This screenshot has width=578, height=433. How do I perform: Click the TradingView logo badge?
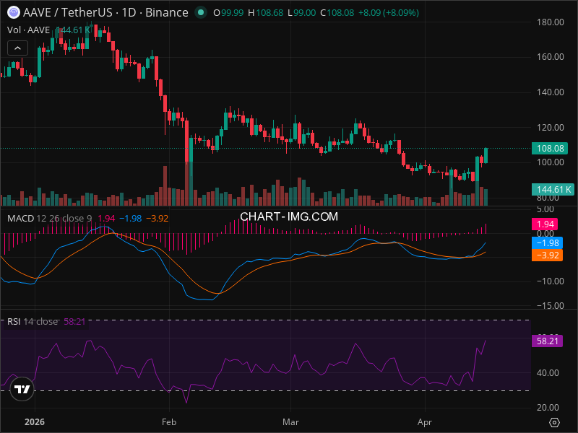(22, 389)
